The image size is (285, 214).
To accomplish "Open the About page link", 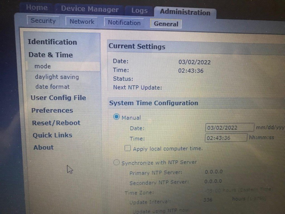I will click(x=43, y=147).
